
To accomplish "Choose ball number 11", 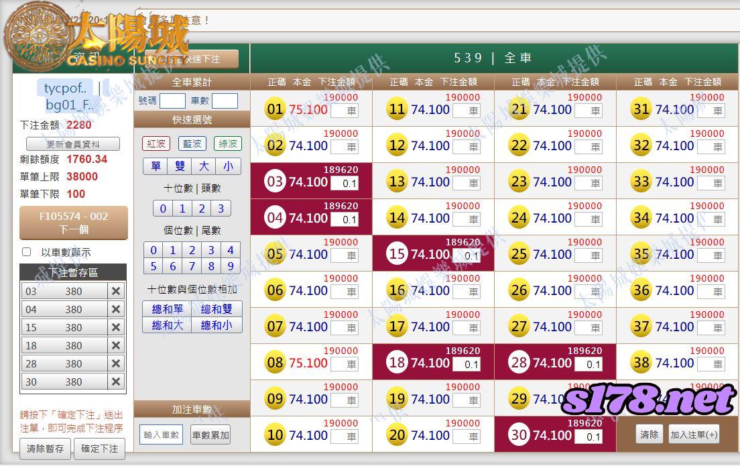I will tap(397, 109).
